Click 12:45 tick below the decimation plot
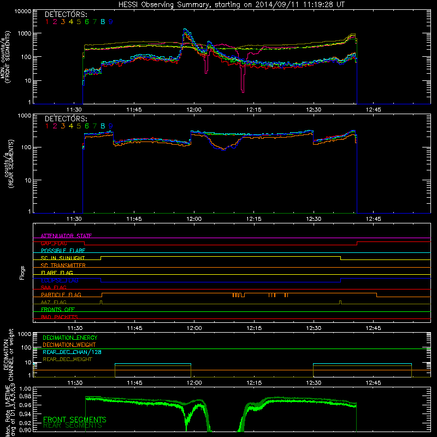Screen dimensions: 437x437 374,383
